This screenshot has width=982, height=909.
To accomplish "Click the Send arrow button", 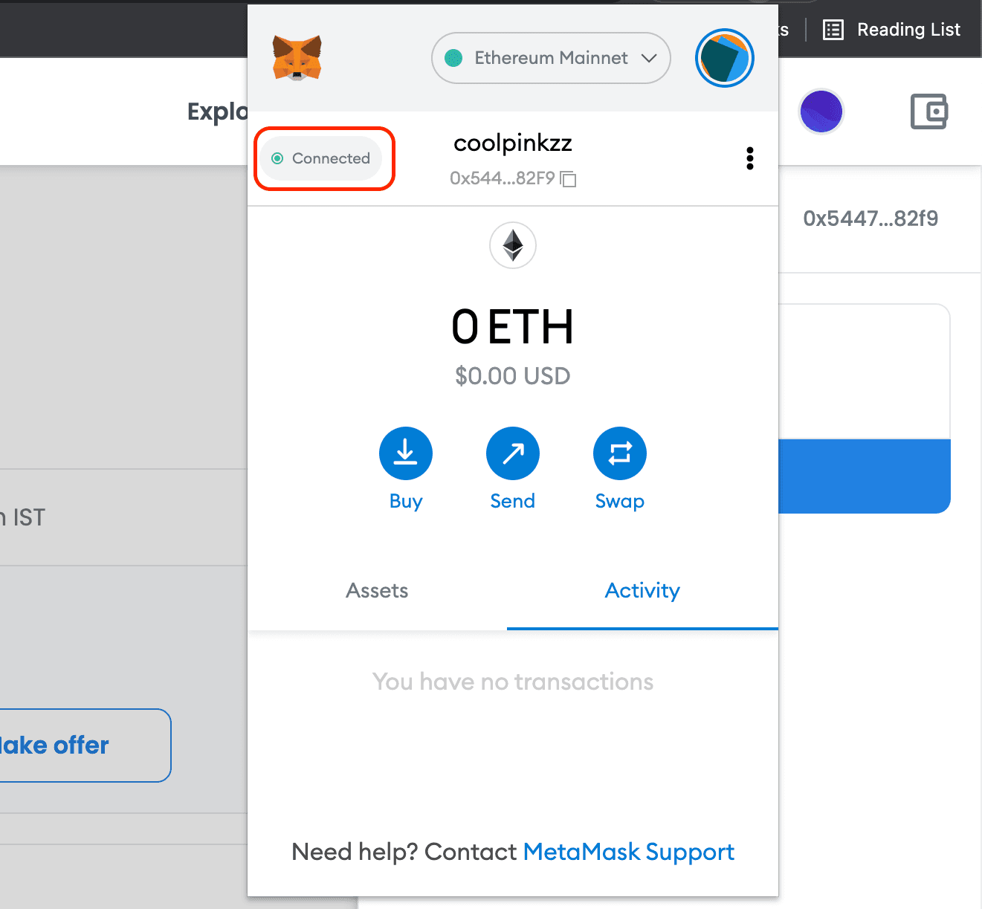I will [513, 453].
